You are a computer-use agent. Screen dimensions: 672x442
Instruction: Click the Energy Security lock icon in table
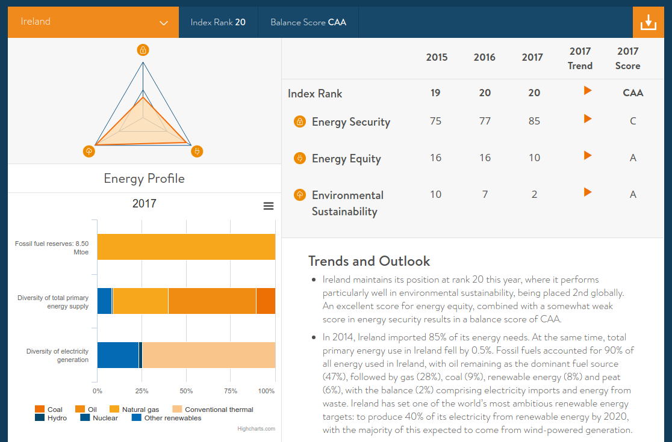(x=300, y=121)
